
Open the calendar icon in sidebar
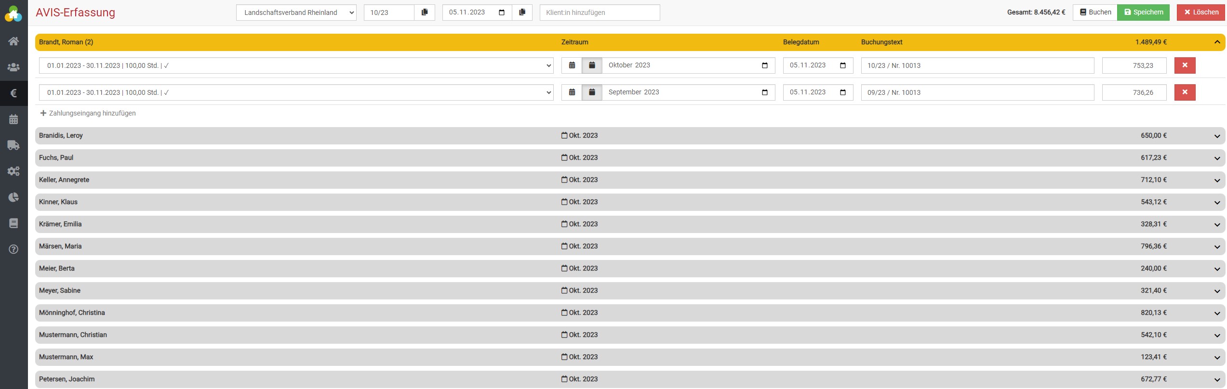click(x=13, y=119)
